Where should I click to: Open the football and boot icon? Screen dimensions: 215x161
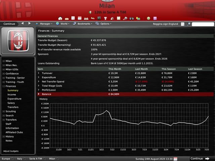(125, 18)
